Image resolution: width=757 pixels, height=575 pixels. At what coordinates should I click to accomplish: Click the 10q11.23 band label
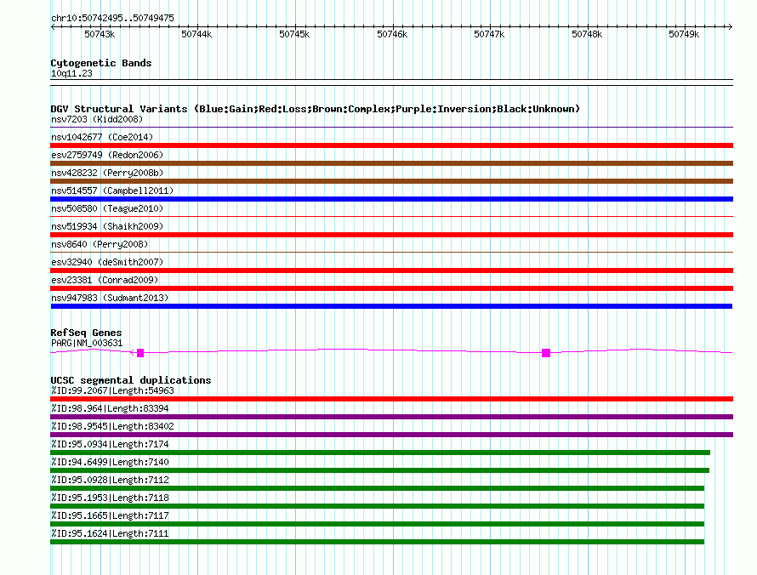[71, 73]
